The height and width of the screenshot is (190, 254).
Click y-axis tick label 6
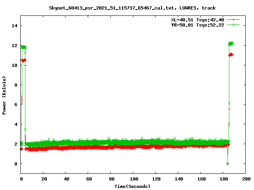[x=16, y=104]
